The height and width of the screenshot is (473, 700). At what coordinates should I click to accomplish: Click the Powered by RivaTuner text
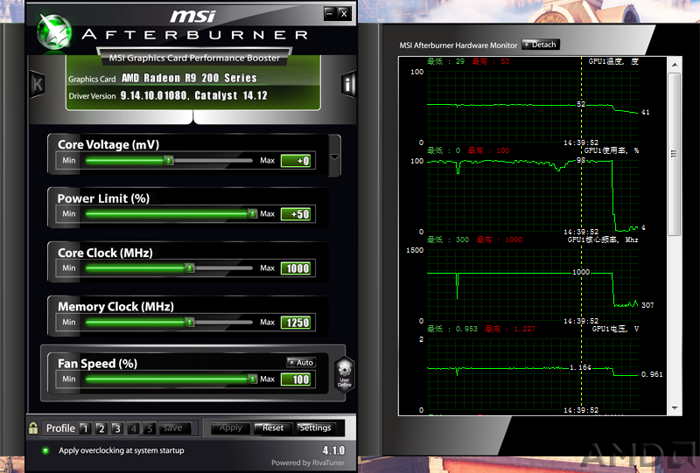click(308, 463)
